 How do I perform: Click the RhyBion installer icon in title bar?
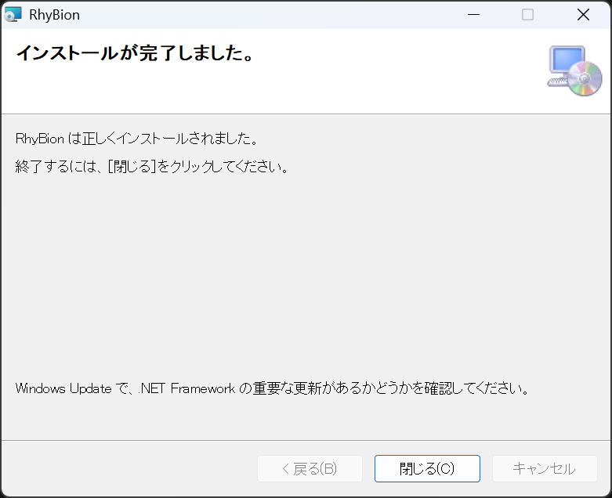(13, 15)
